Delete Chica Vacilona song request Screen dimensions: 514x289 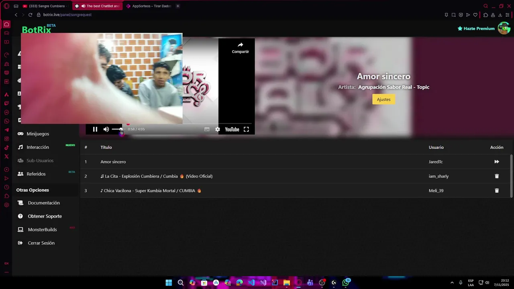point(497,191)
